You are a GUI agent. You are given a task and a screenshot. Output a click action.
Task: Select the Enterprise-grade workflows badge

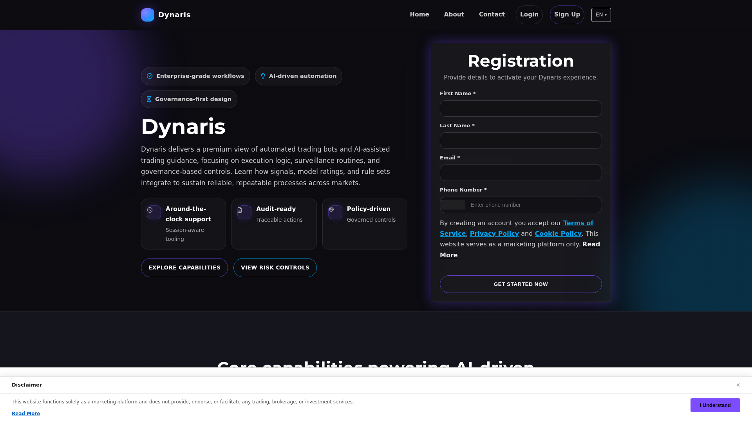pyautogui.click(x=195, y=76)
